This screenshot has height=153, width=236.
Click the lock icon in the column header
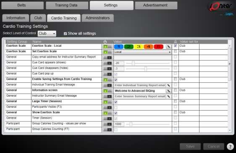(x=176, y=42)
